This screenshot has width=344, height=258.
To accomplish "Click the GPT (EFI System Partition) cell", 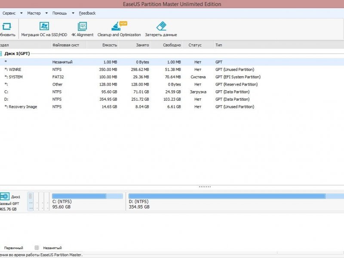I will (238, 77).
